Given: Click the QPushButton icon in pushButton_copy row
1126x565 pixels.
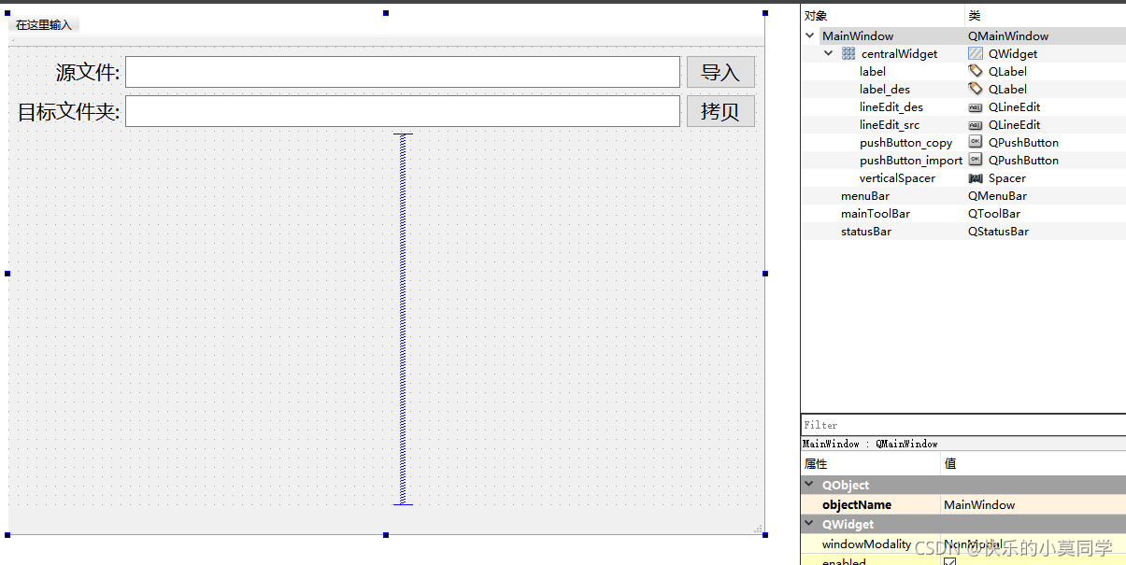Looking at the screenshot, I should [976, 142].
